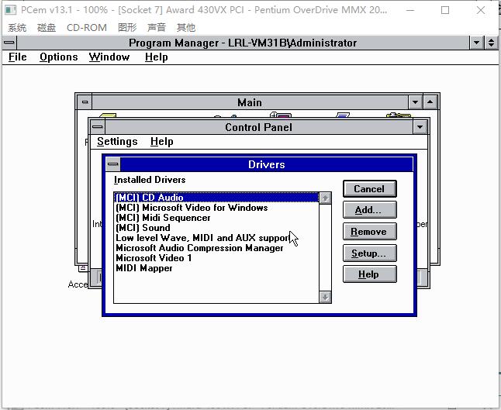Screen dimensions: 501x410
Task: Click the Cancel button in Drivers
Action: [370, 188]
